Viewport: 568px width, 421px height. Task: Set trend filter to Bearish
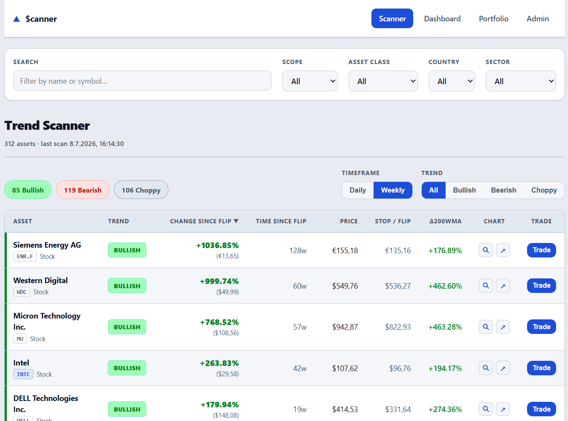coord(504,190)
